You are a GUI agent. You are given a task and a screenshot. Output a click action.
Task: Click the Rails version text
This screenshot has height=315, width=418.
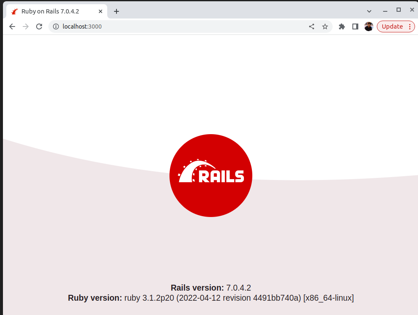(211, 288)
